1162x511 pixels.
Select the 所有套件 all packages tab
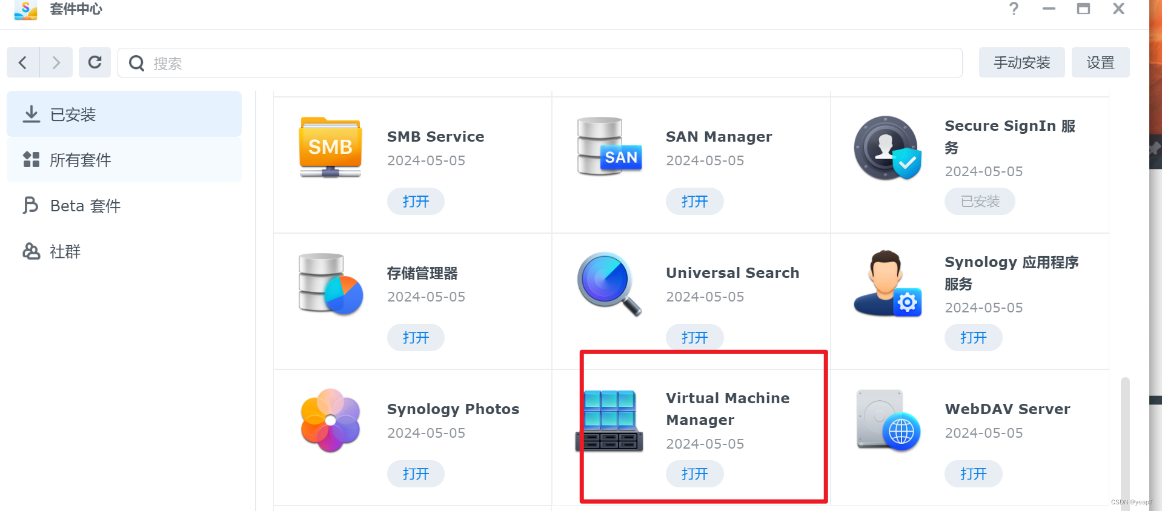124,160
